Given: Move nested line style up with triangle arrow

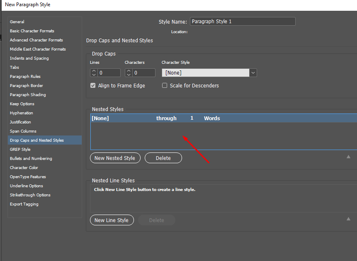Looking at the screenshot, I should pyautogui.click(x=348, y=219).
